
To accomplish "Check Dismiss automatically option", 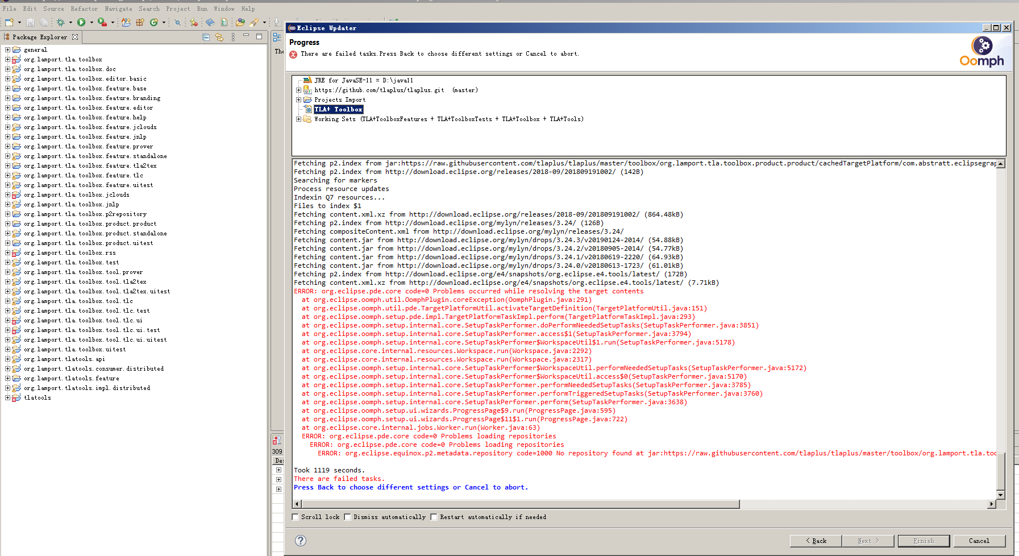I will (x=347, y=516).
